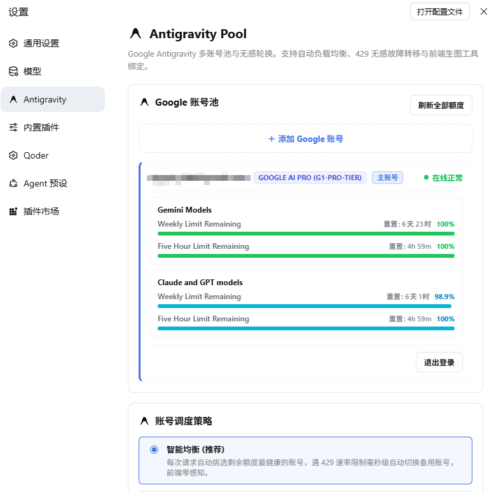Open the 插件市场 section

(x=53, y=211)
